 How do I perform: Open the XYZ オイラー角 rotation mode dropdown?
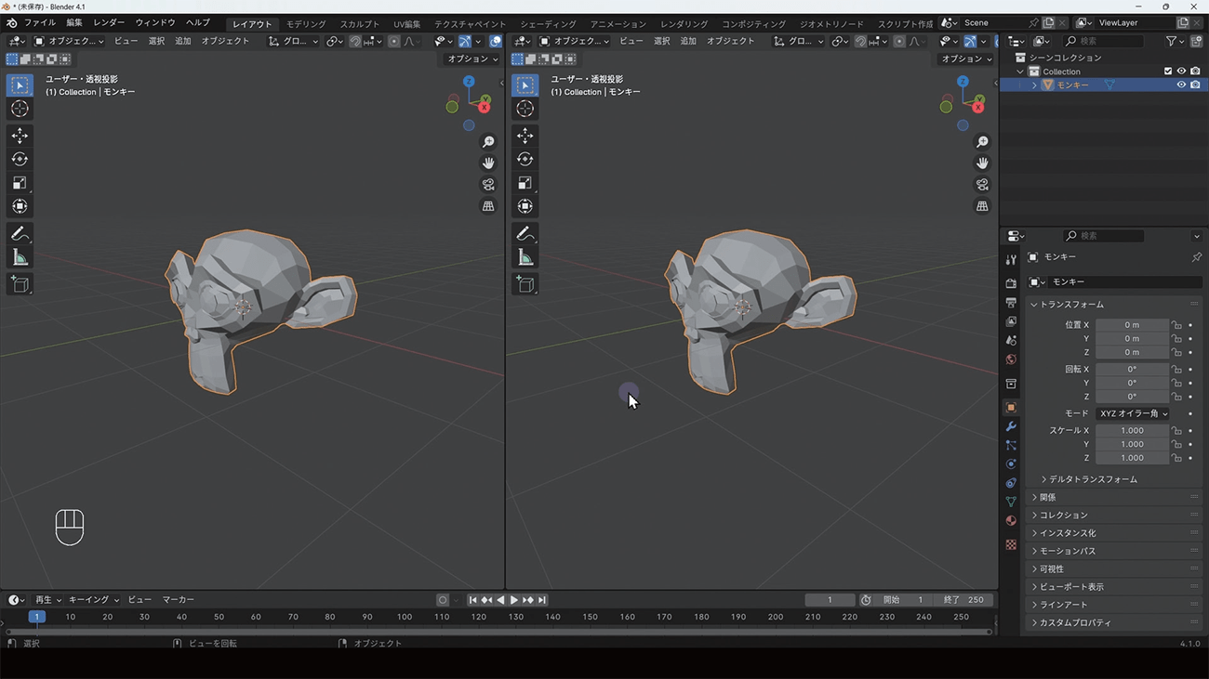pyautogui.click(x=1132, y=413)
